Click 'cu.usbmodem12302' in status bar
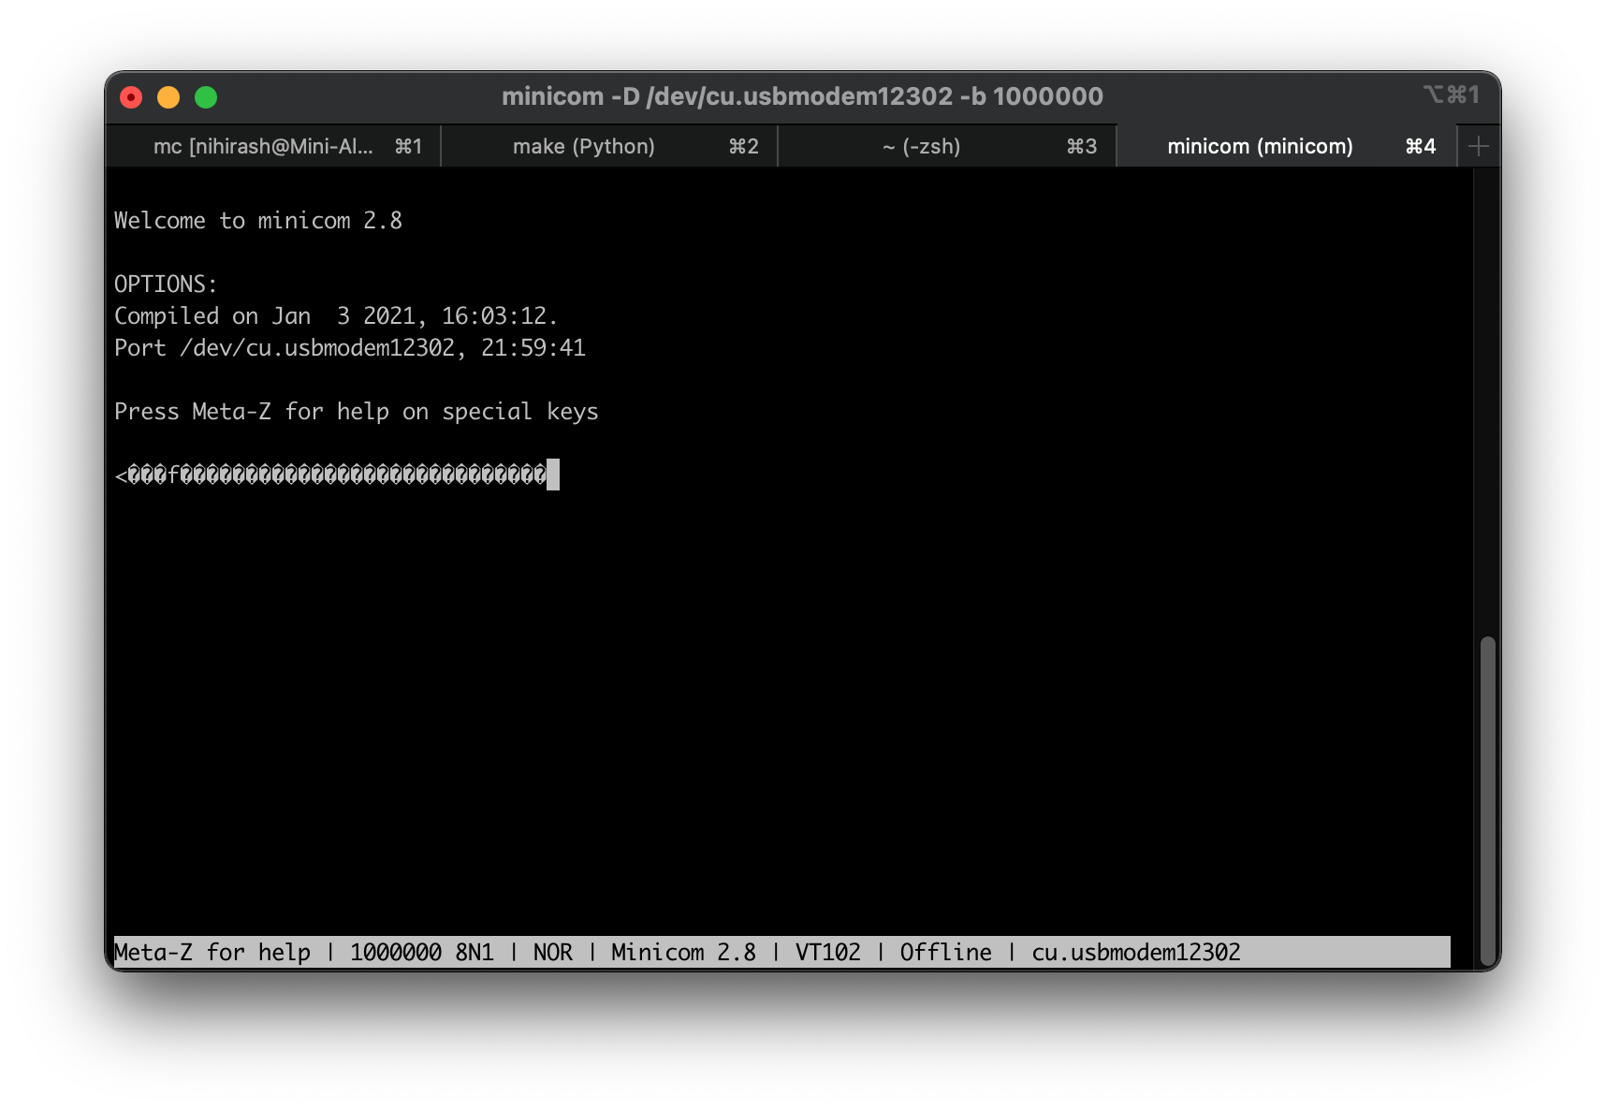 (x=1136, y=953)
